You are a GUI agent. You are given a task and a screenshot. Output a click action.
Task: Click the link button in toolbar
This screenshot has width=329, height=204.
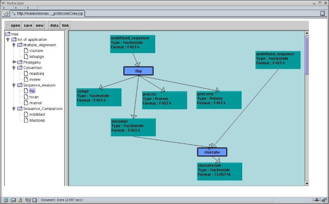[x=66, y=25]
